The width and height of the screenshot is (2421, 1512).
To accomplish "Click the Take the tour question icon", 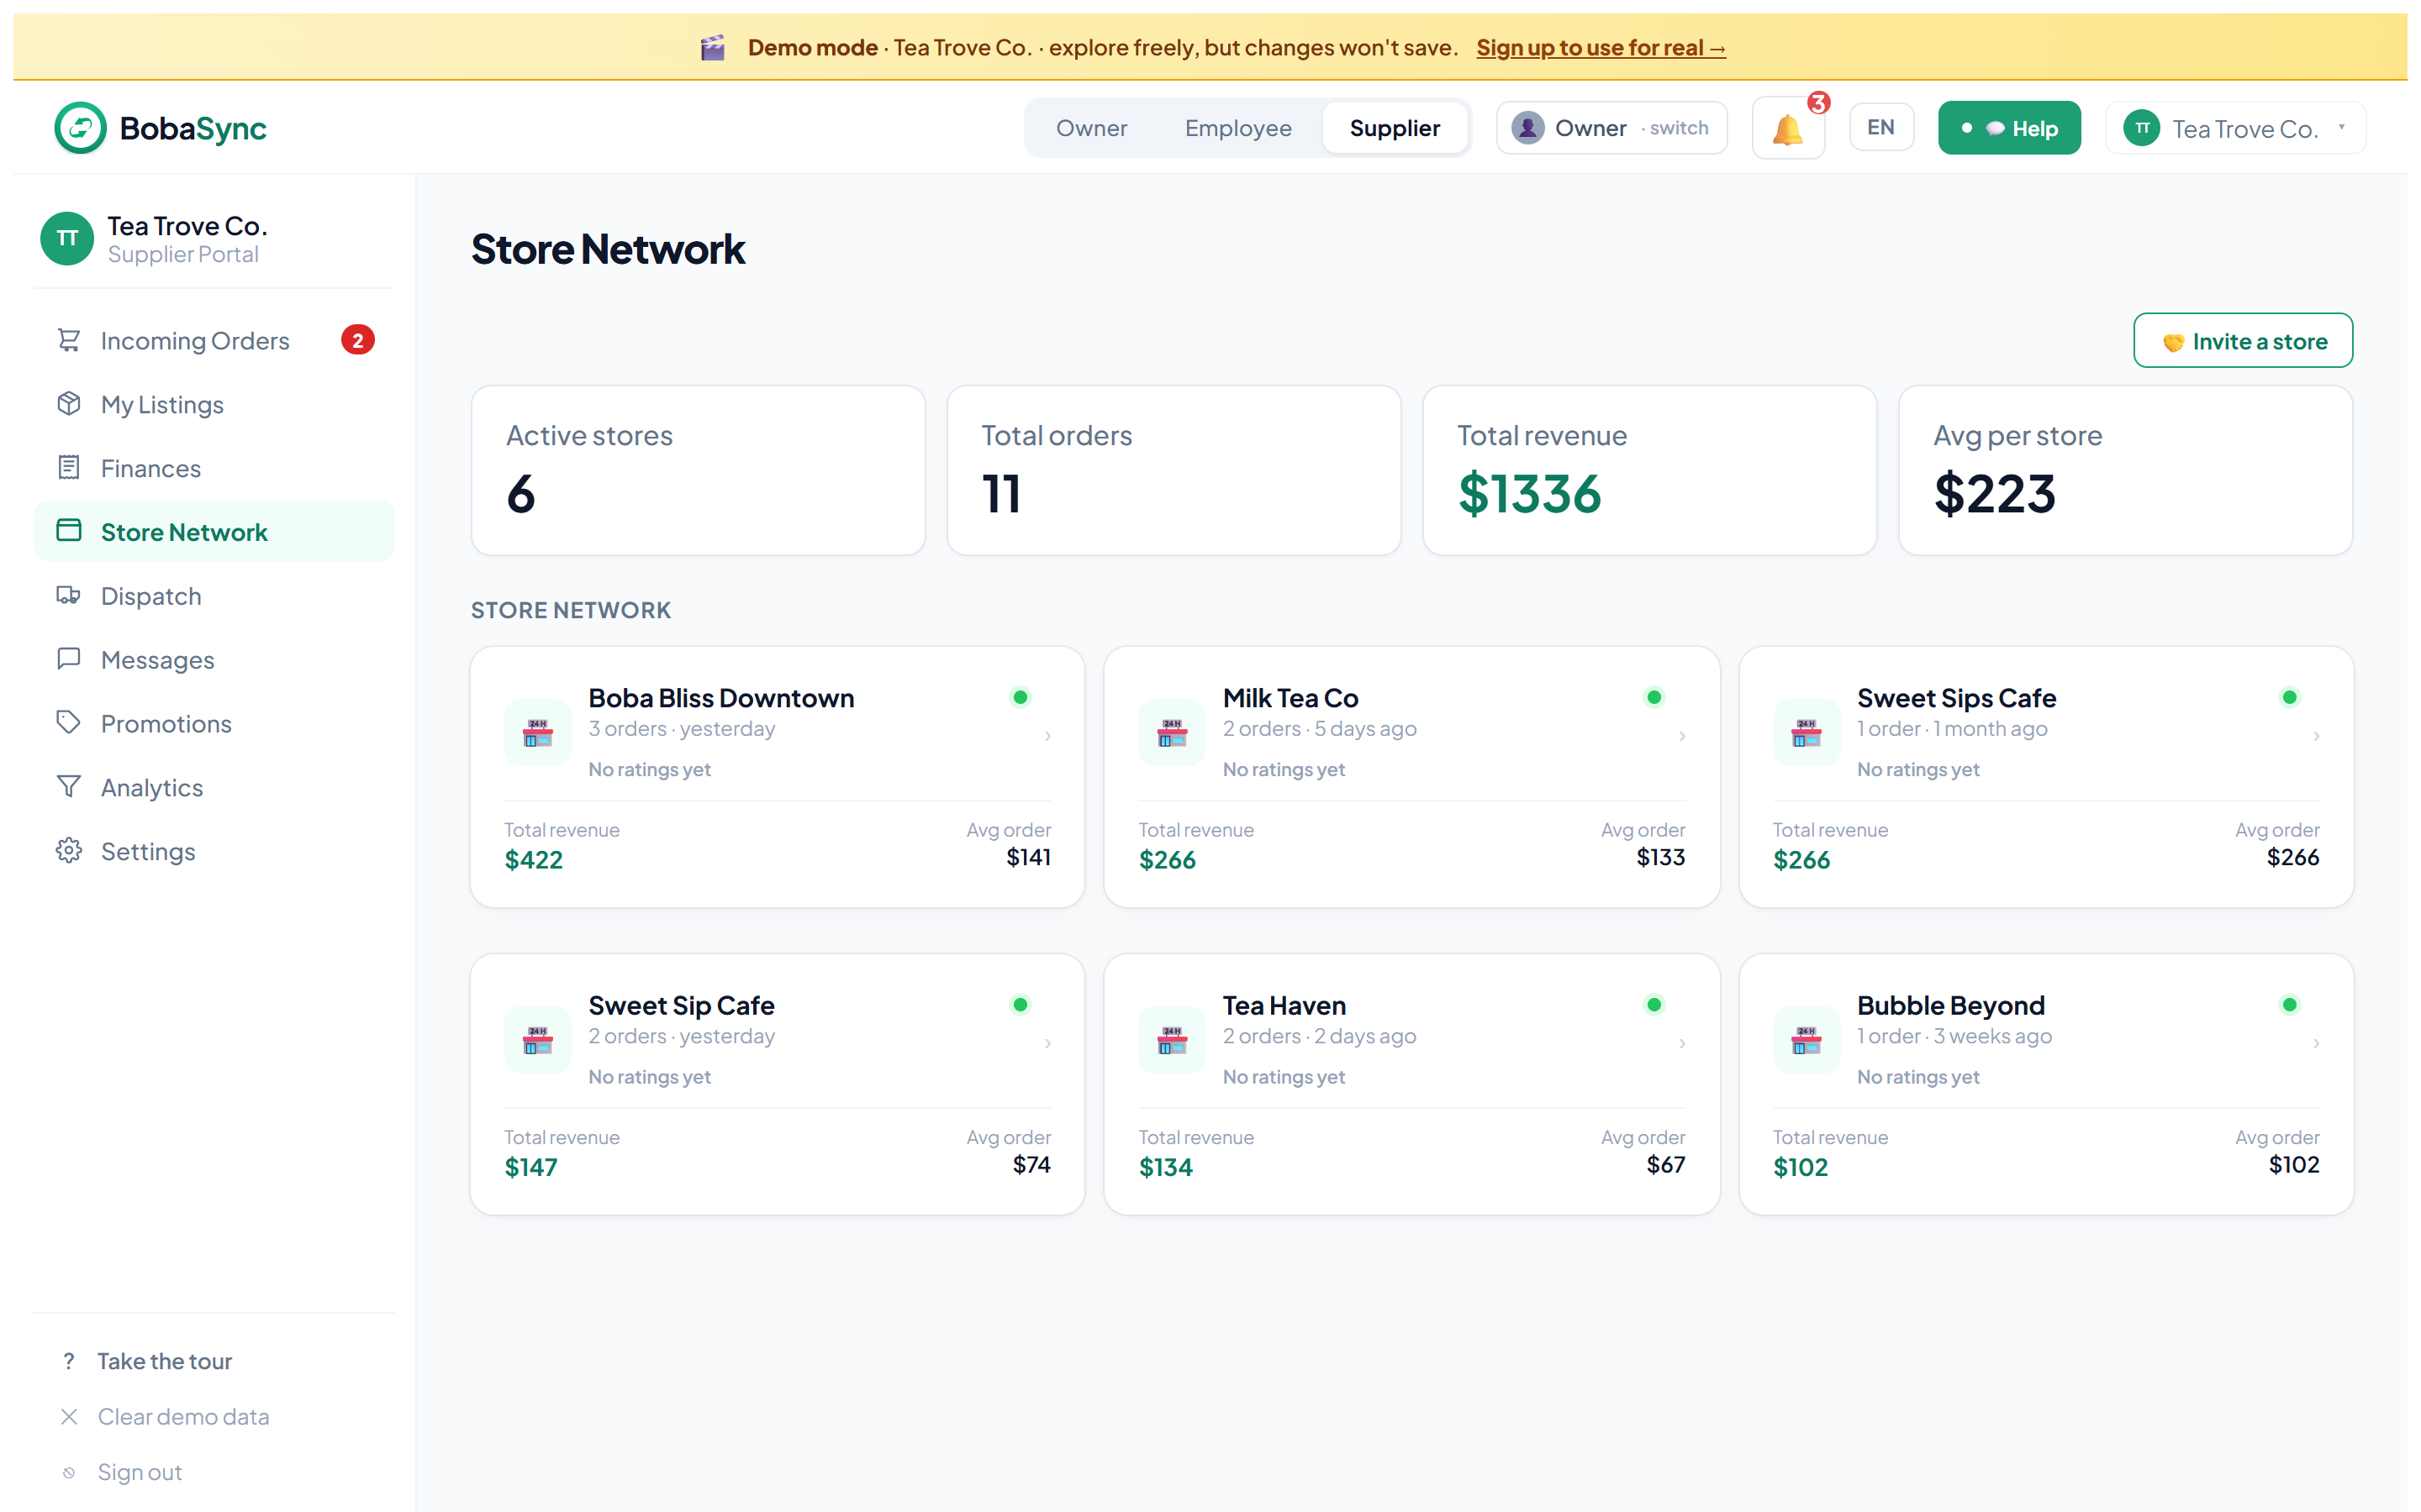I will click(x=69, y=1361).
